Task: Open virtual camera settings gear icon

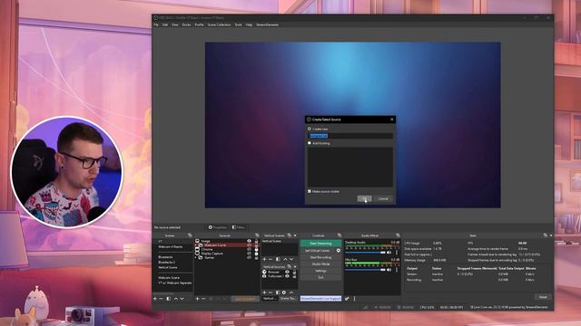Action: pos(339,251)
